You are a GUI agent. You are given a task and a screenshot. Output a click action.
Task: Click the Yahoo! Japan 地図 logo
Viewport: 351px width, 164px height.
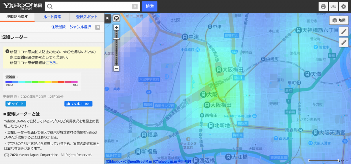click(22, 6)
